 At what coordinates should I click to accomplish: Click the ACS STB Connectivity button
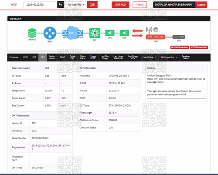(199, 47)
